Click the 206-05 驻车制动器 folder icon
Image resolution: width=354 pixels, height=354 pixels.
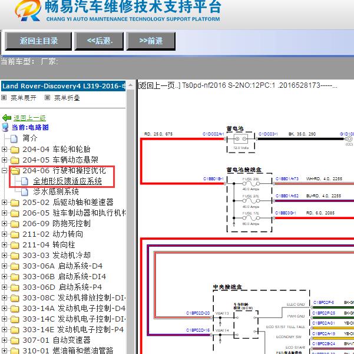(15, 213)
